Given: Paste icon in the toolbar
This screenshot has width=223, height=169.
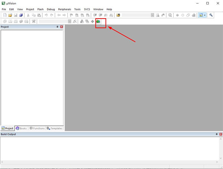Looking at the screenshot, I should click(39, 15).
